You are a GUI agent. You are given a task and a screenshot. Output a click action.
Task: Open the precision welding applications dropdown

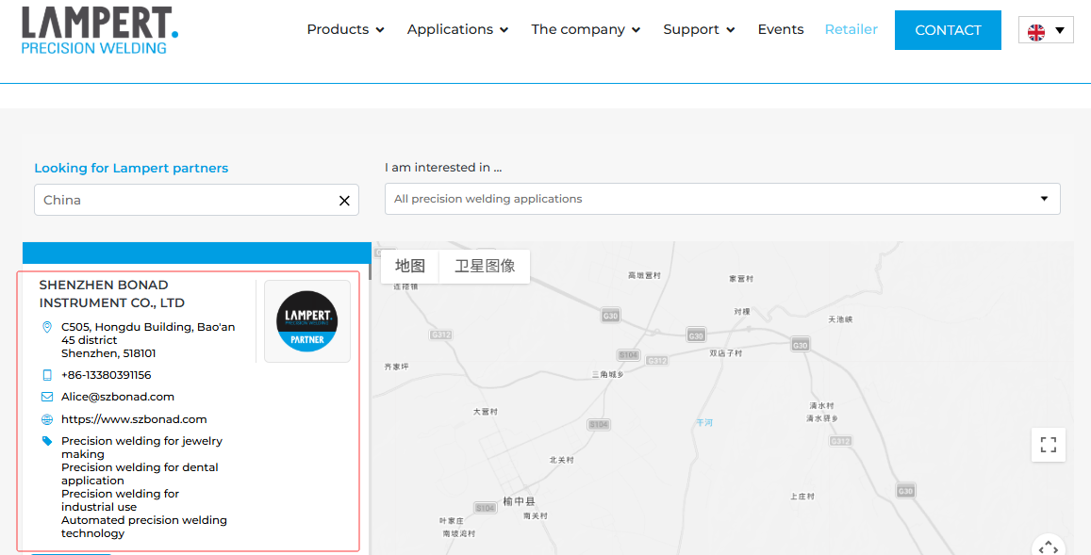[721, 199]
